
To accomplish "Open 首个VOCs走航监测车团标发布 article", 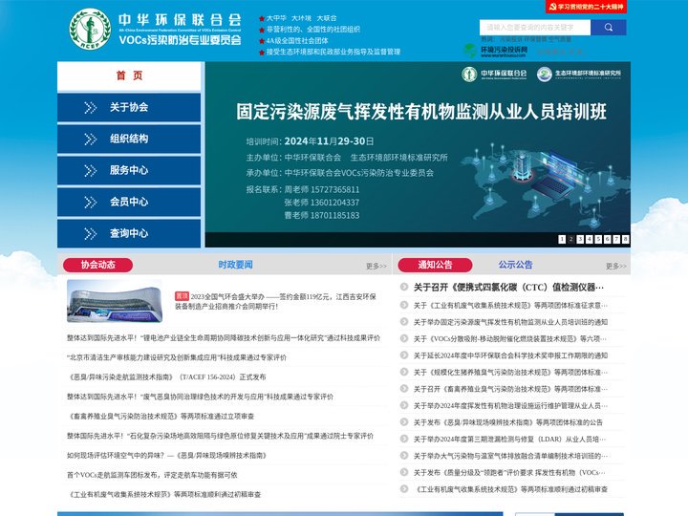I will coord(152,475).
